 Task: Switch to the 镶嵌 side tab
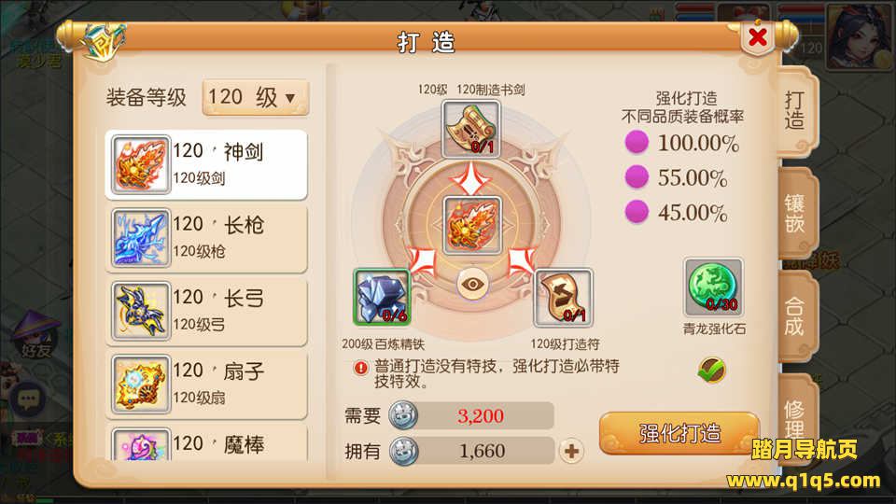click(795, 214)
